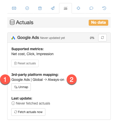The width and height of the screenshot is (116, 125).
Task: Open the money/budget tab icon
Action: (x=14, y=8)
